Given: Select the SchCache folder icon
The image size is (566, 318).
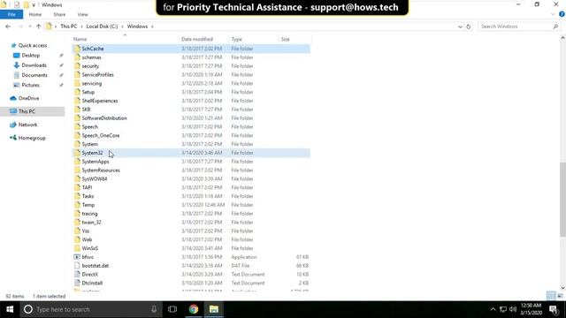Looking at the screenshot, I should (x=77, y=49).
